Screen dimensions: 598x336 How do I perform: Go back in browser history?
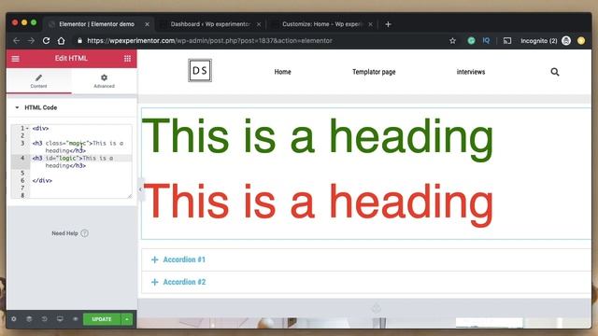coord(16,41)
